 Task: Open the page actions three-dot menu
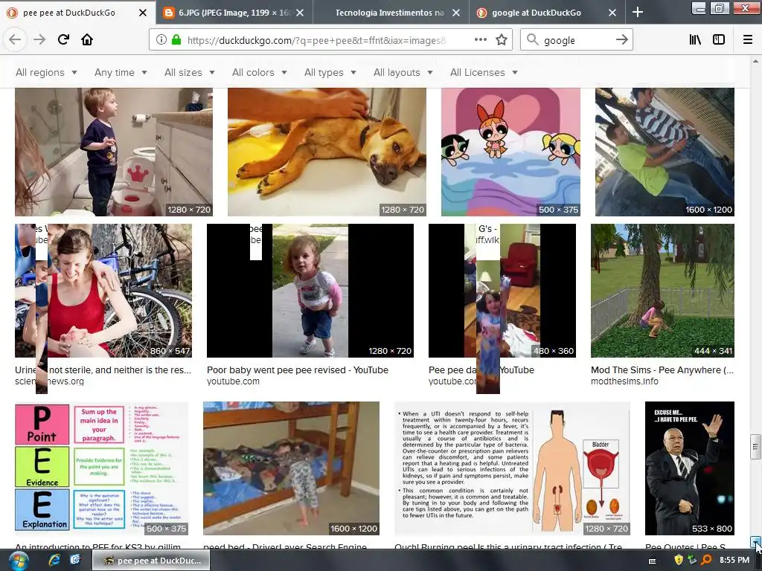pyautogui.click(x=481, y=39)
